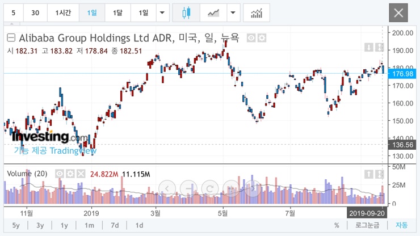This screenshot has height=236, width=420.
Task: Move the Volume pane up
Action: point(369,174)
